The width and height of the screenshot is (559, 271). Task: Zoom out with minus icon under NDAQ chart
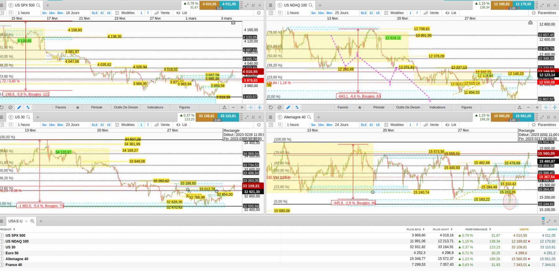pyautogui.click(x=528, y=107)
